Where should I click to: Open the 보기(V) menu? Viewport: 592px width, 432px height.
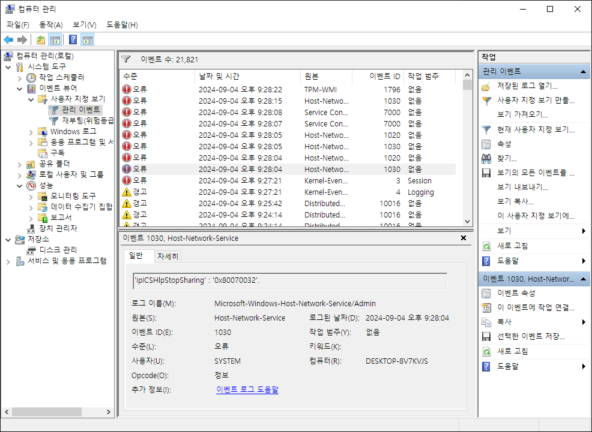84,25
